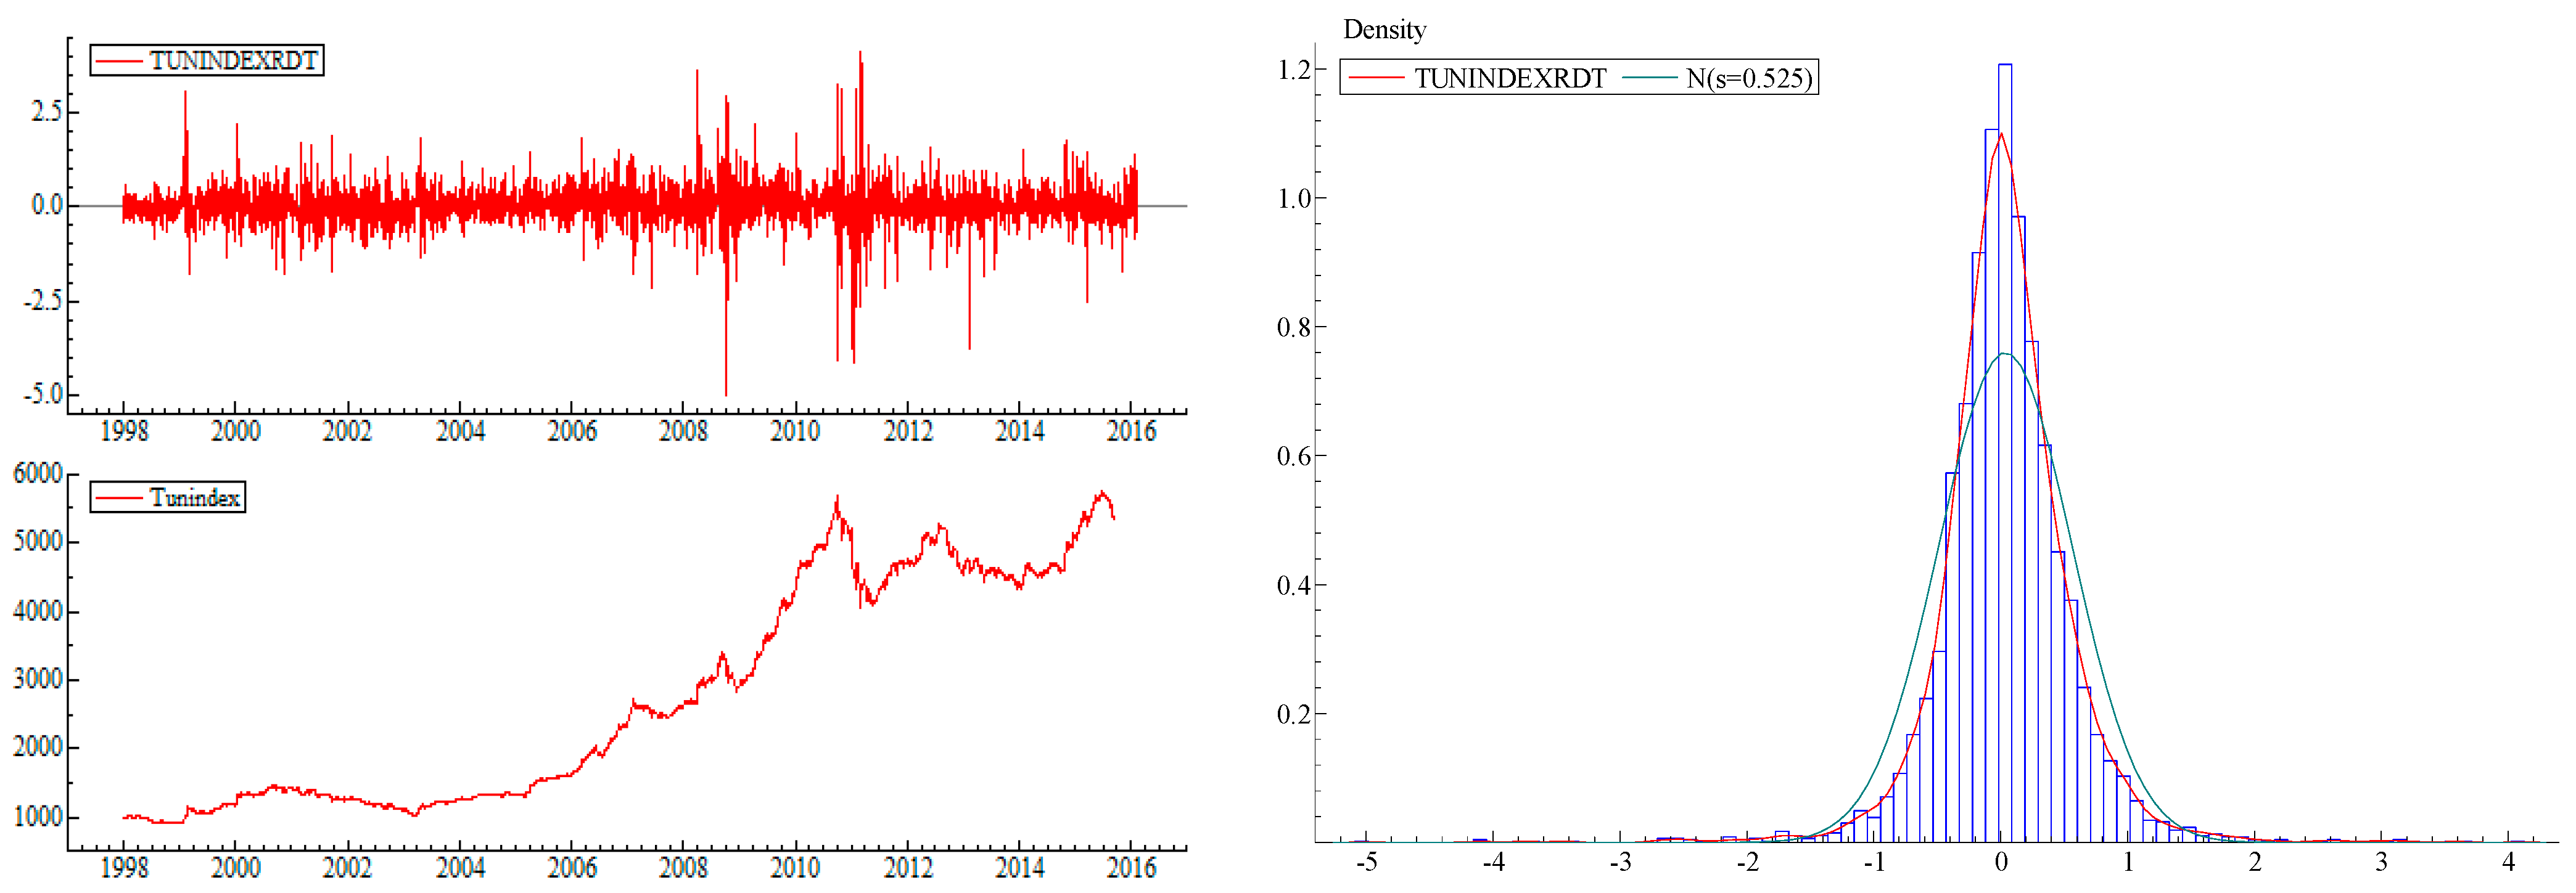The image size is (2576, 893).
Task: Click the 6000 y-axis label on Tunindex chart
Action: pyautogui.click(x=38, y=473)
